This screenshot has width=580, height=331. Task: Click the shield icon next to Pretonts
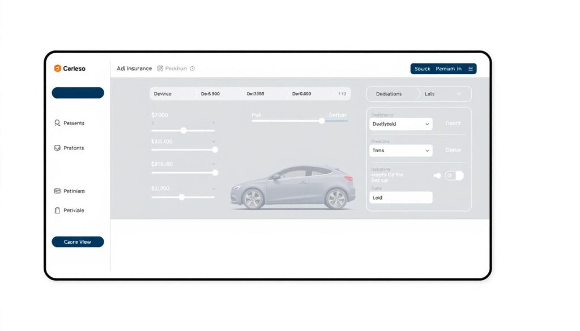coord(57,148)
